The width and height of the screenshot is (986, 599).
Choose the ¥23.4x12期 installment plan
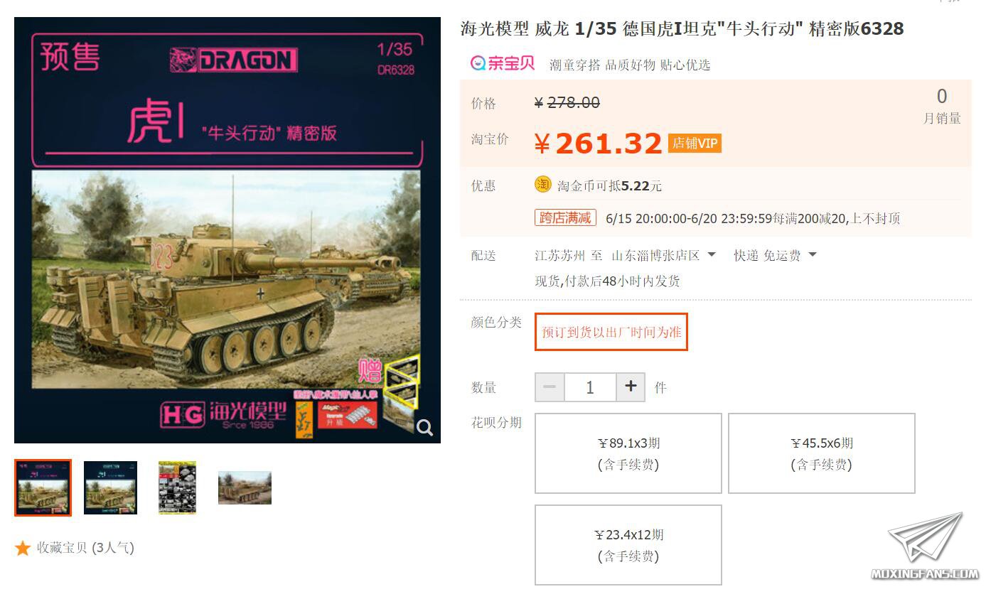628,545
